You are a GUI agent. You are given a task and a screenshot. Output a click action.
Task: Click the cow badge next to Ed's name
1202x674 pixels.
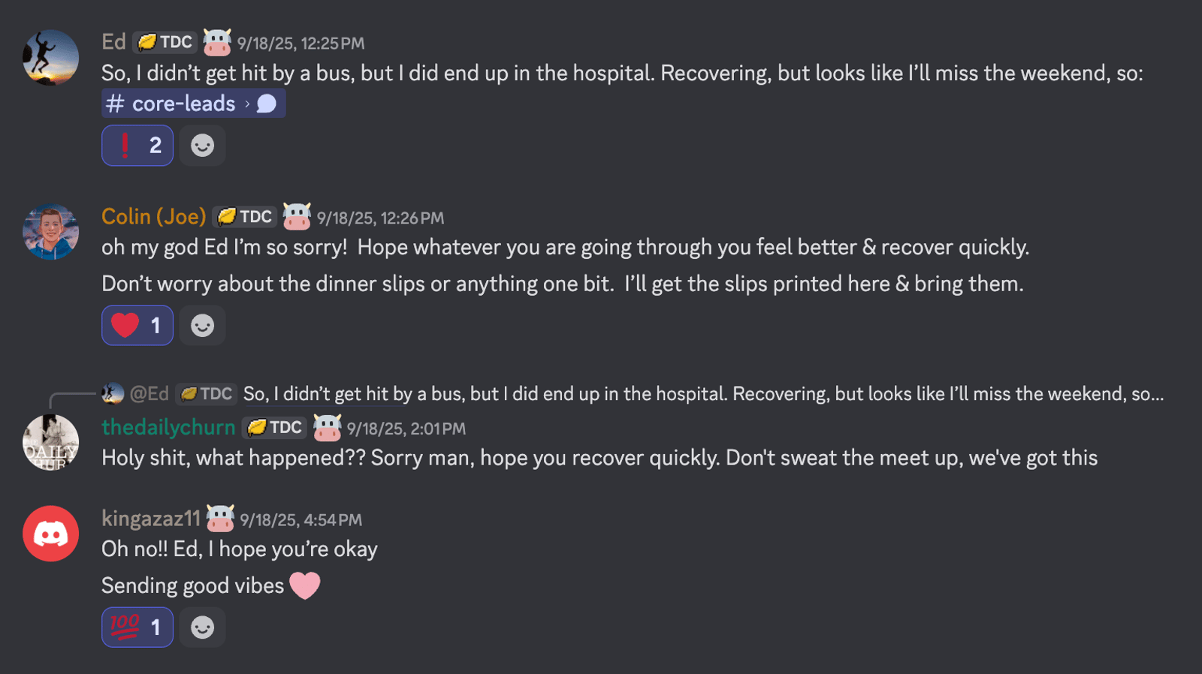point(217,43)
